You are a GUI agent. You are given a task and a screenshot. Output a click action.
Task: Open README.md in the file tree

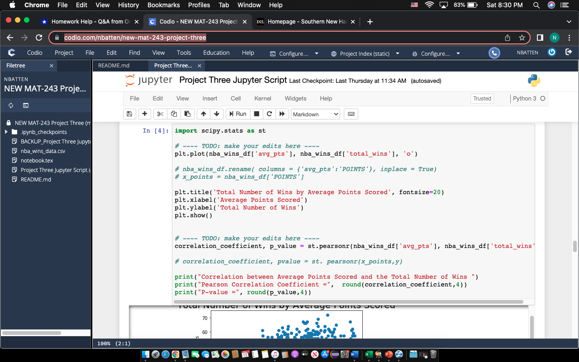(36, 180)
